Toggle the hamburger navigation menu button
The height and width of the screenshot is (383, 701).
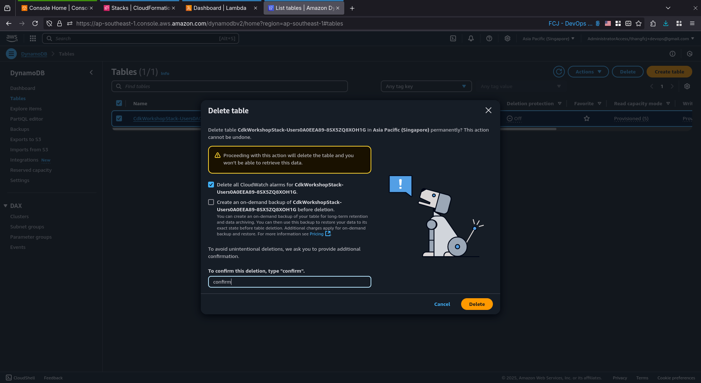coord(11,54)
